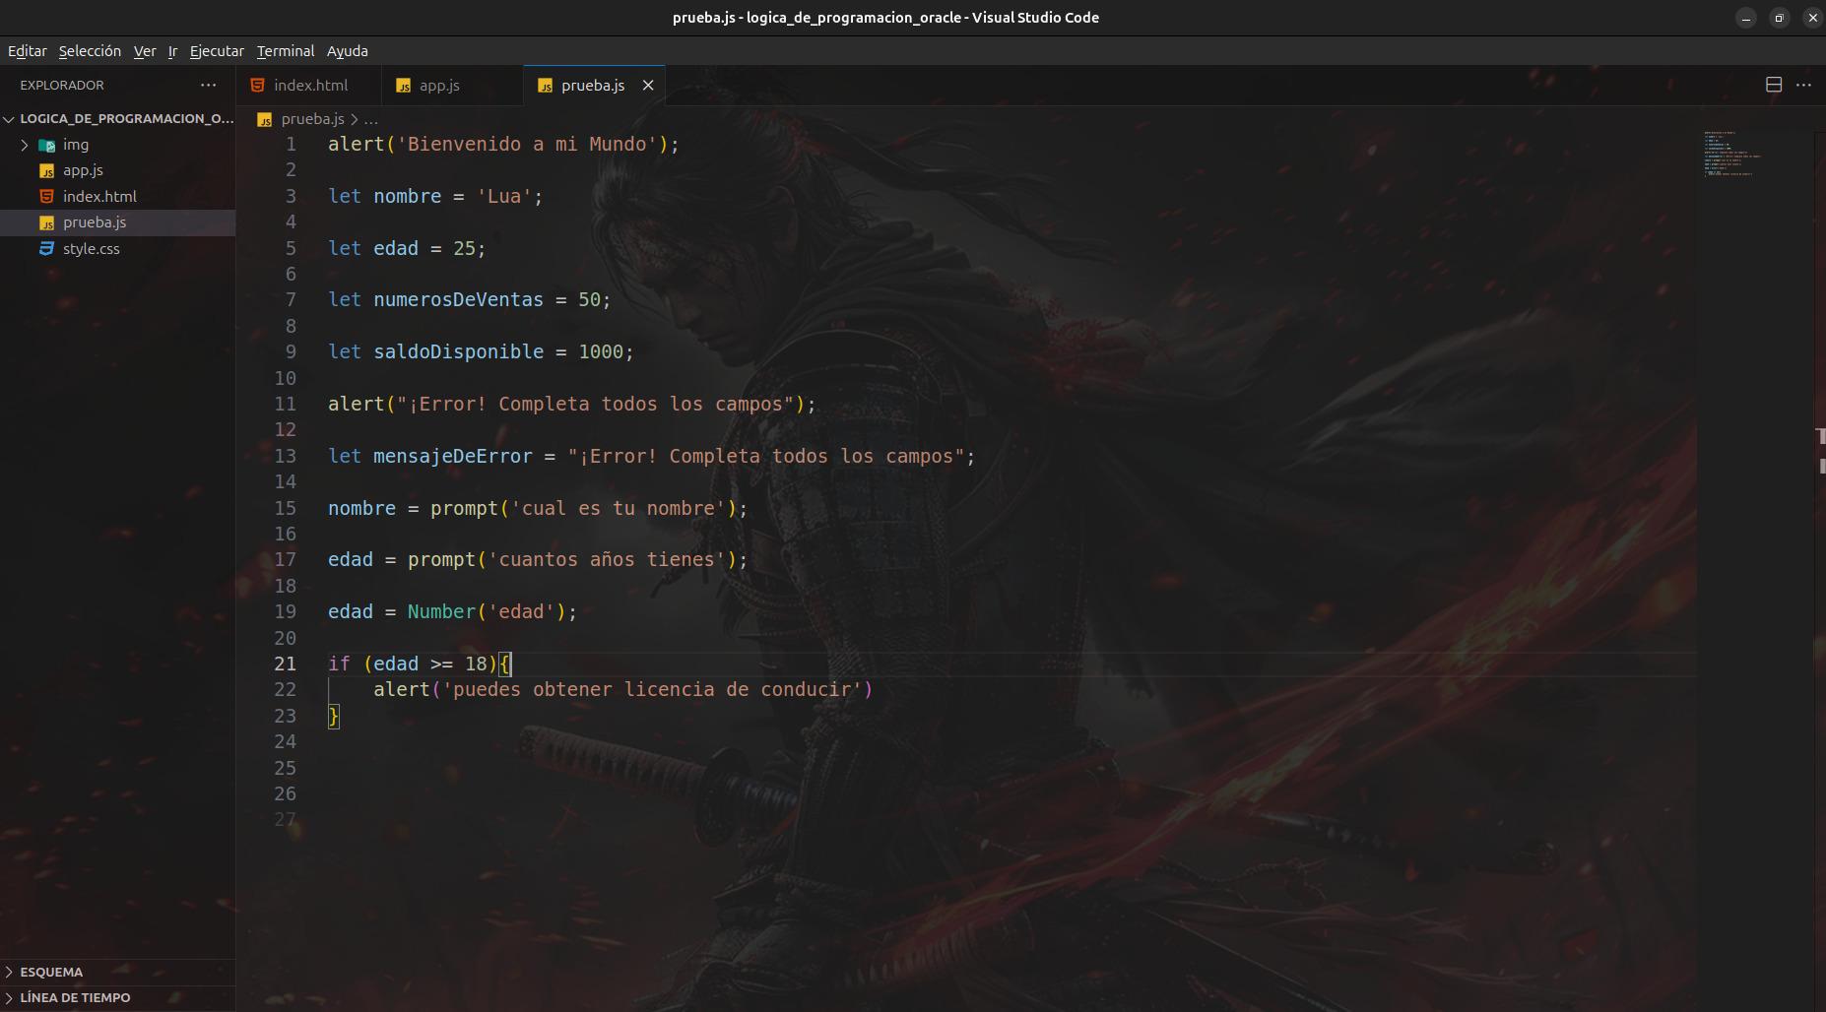This screenshot has height=1012, width=1826.
Task: Open the Terminal menu
Action: 286,51
